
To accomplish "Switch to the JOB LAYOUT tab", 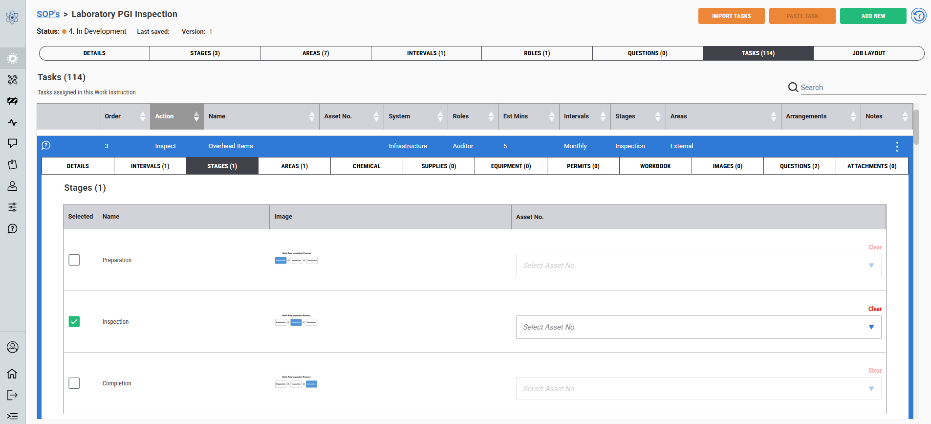I will click(868, 53).
